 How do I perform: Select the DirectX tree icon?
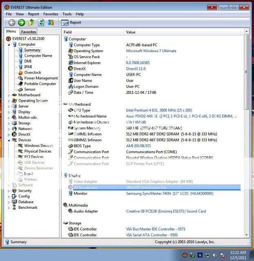pos(14,134)
